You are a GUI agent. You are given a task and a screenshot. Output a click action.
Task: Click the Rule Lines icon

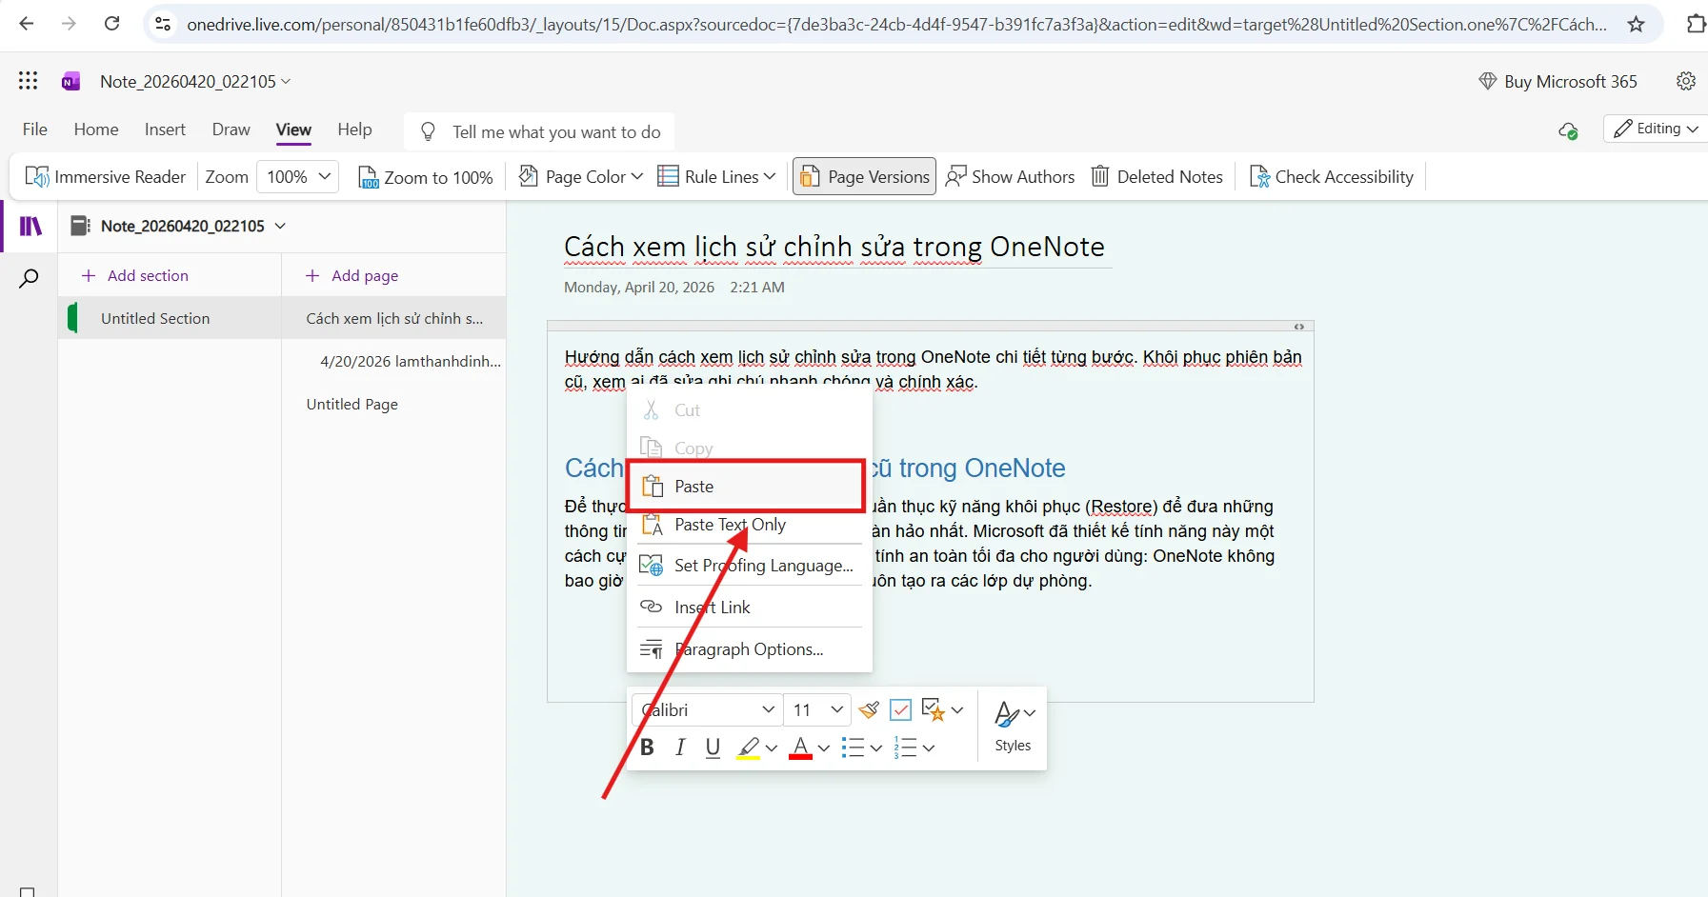(669, 176)
